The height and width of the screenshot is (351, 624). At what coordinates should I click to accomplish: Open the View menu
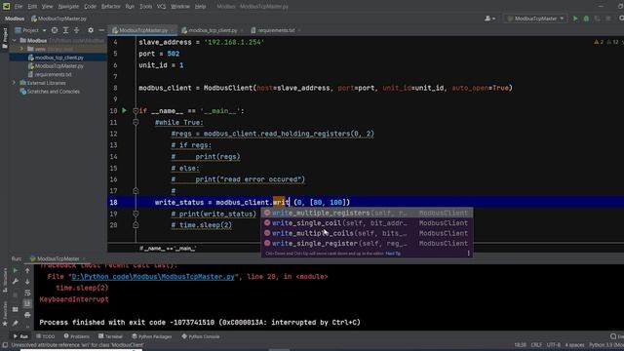(47, 7)
